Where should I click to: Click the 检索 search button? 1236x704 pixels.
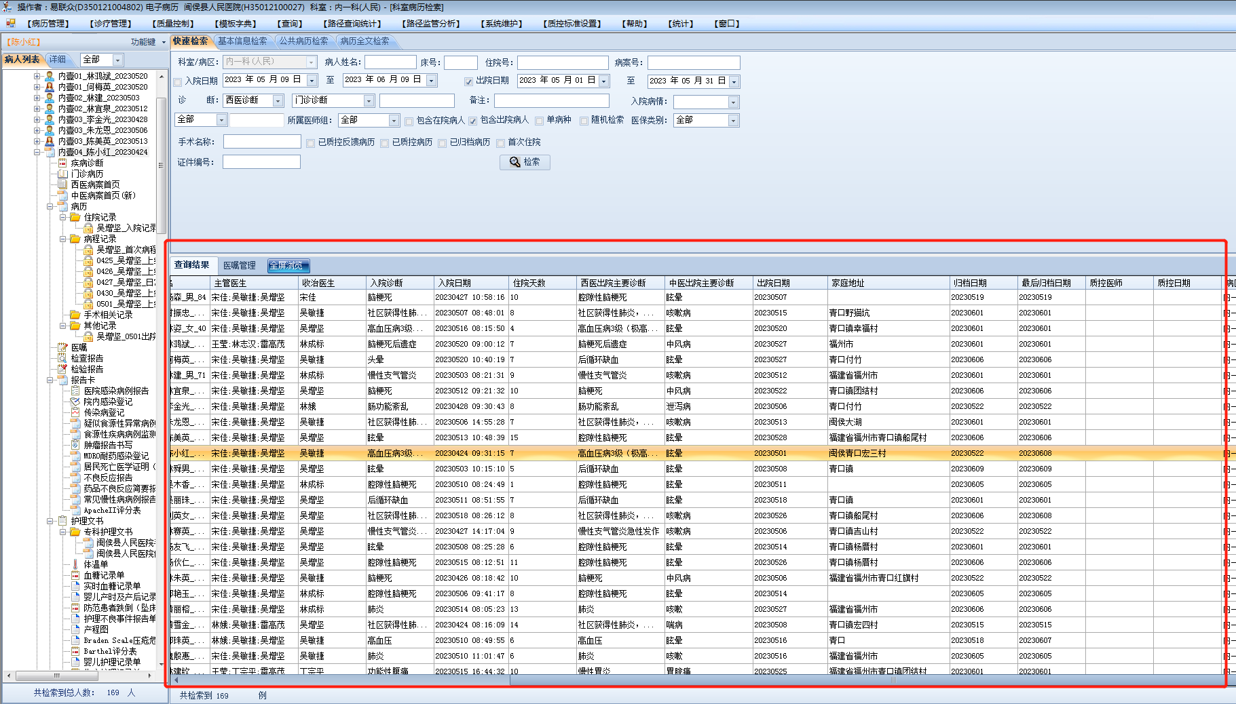click(525, 162)
